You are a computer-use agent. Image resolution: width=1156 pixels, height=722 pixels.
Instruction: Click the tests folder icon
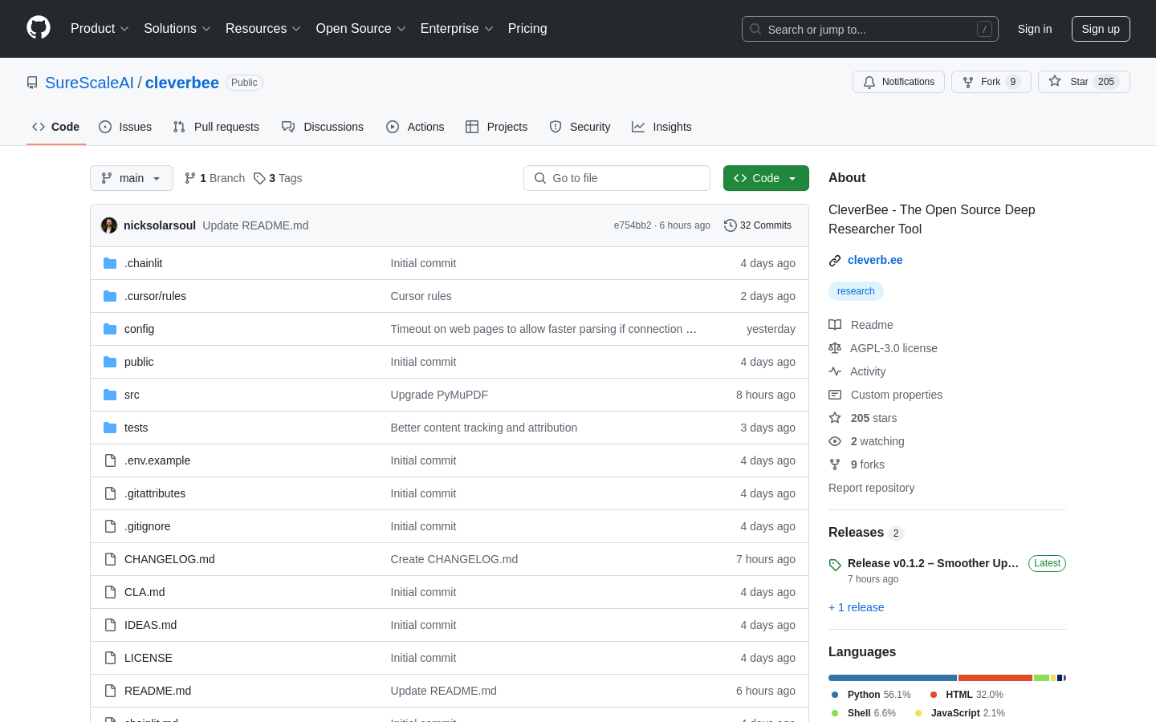(x=110, y=428)
